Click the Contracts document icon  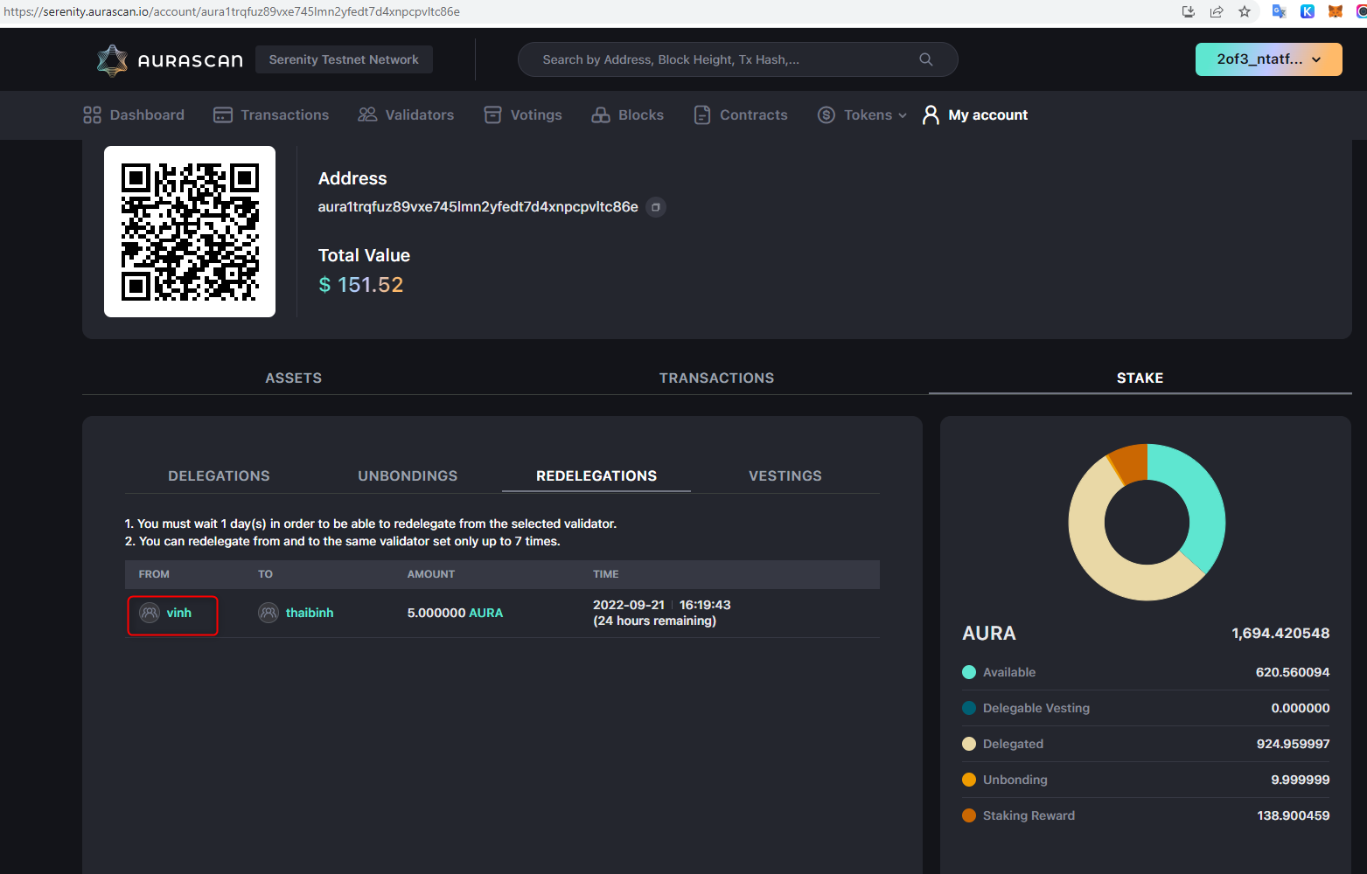point(701,114)
